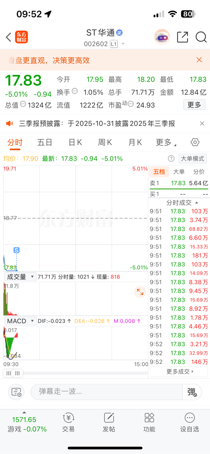This screenshot has height=454, width=210.
Task: Switch to 五日 tab
Action: click(x=45, y=143)
